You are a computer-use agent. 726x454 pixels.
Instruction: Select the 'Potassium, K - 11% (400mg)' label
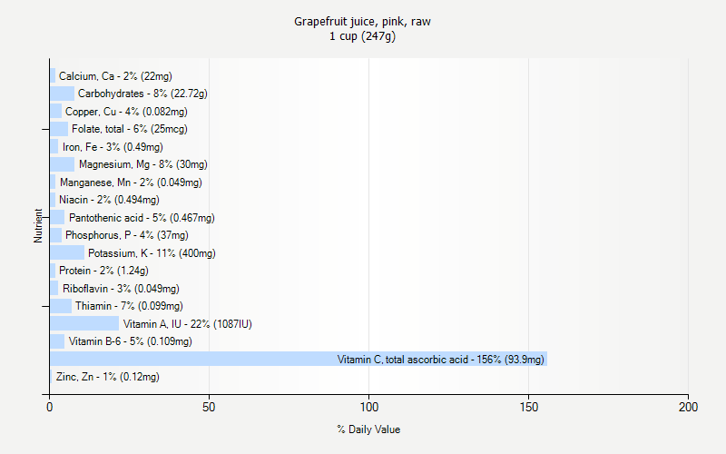(x=152, y=253)
